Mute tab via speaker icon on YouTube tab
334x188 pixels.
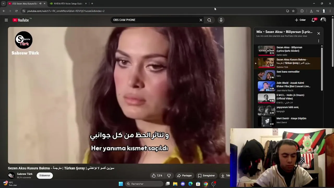point(40,4)
